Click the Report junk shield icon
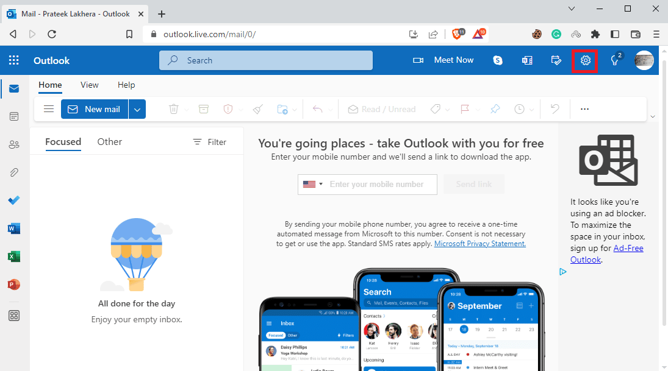 pos(228,109)
